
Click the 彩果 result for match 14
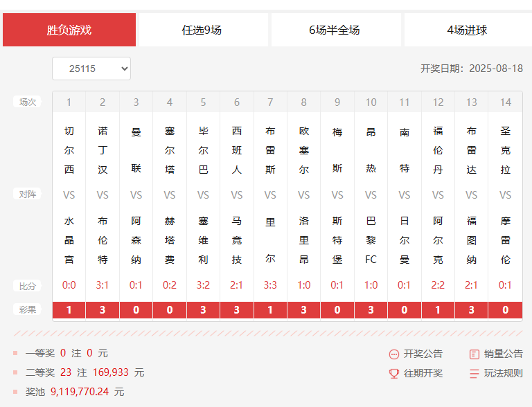506,310
